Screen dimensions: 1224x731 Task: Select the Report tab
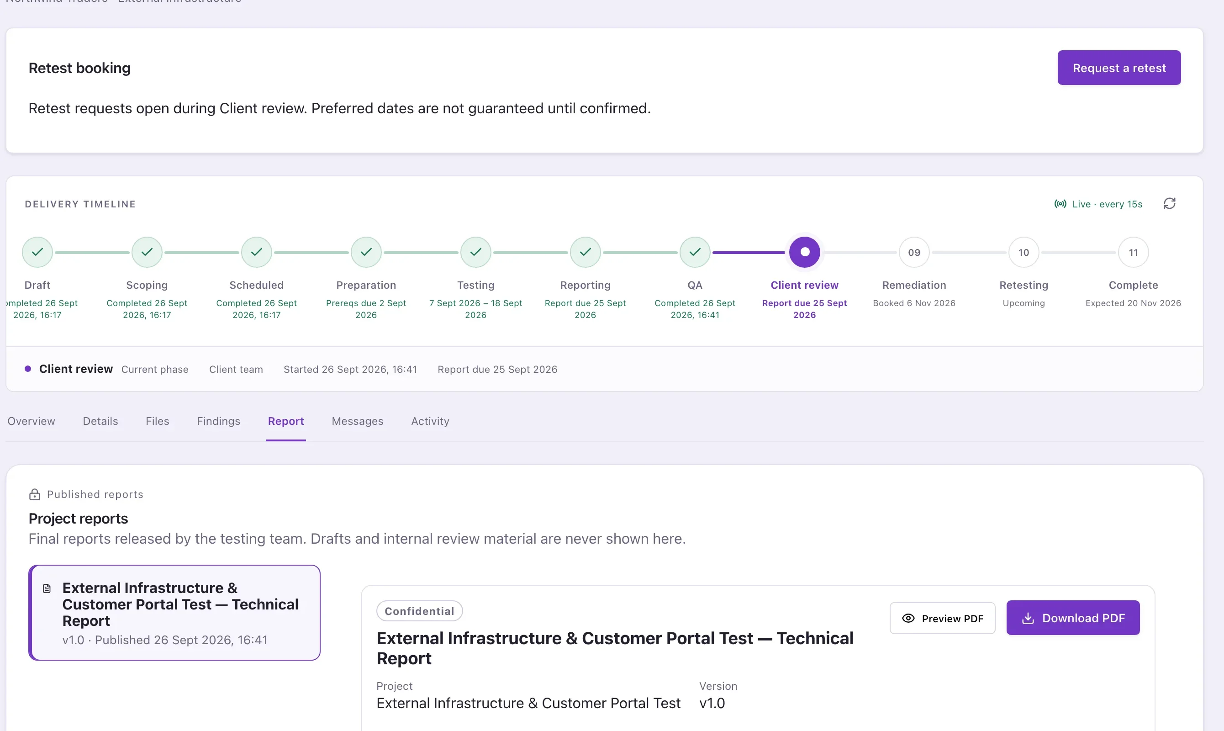coord(285,421)
